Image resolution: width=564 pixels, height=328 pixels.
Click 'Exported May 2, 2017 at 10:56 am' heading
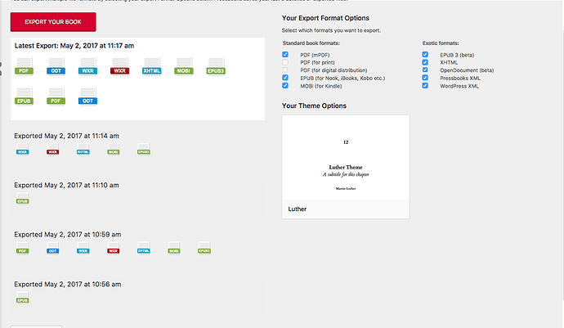click(68, 284)
